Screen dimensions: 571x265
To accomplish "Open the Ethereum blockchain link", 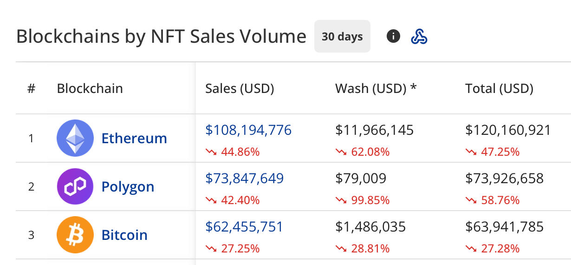I will (134, 138).
